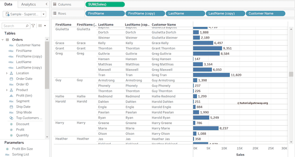
Task: Click into the Search fields box
Action: [14, 26]
